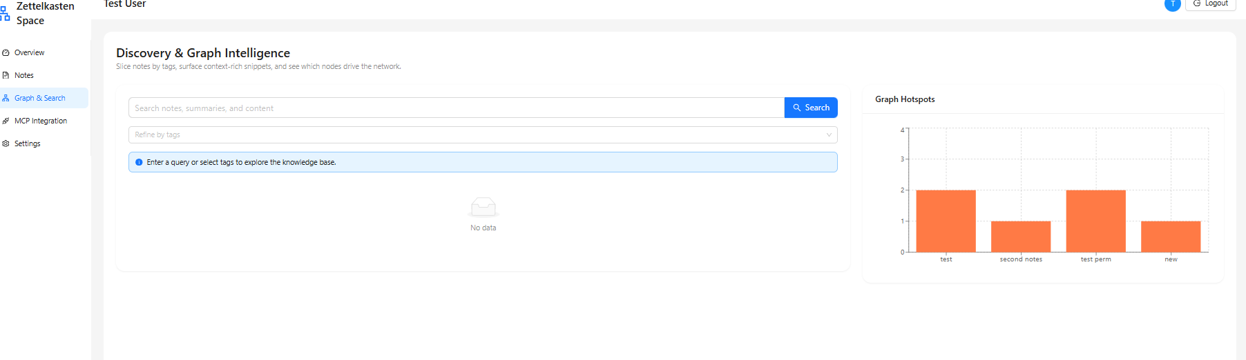Click the 'second notes' bar in chart
1246x360 pixels.
(1021, 237)
